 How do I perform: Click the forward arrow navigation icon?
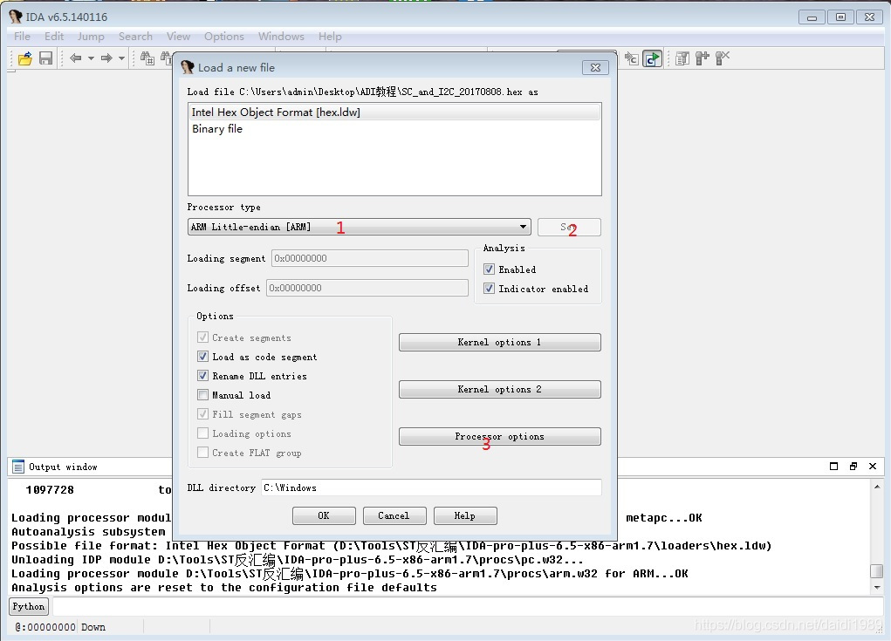tap(106, 58)
